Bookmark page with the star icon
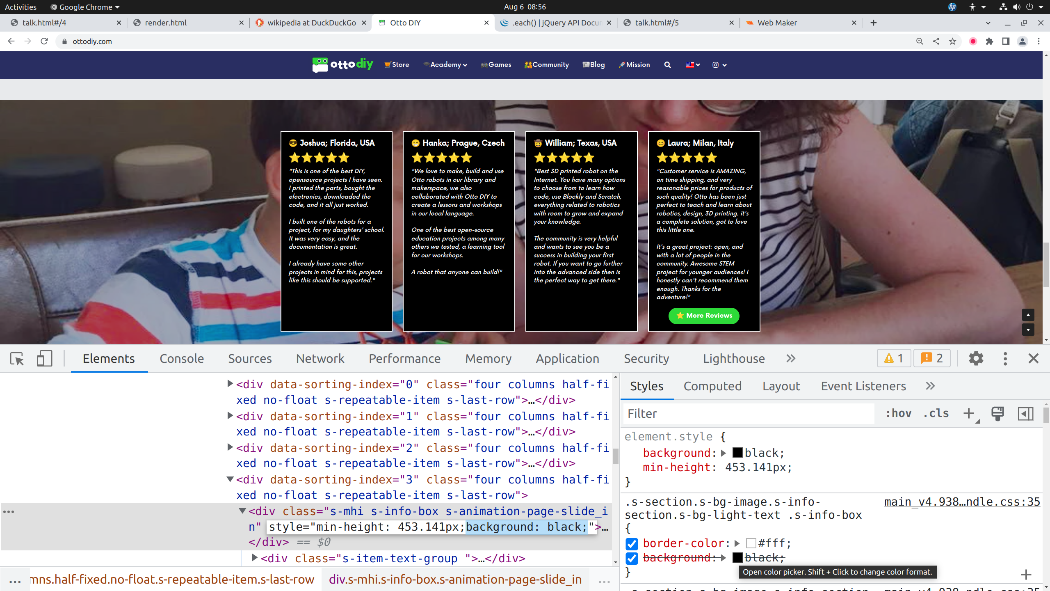1050x591 pixels. pyautogui.click(x=953, y=41)
